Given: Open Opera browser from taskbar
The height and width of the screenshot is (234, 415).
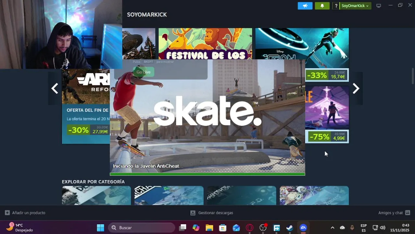Looking at the screenshot, I should pyautogui.click(x=249, y=227).
